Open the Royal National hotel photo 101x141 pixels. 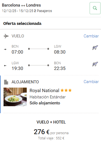(15, 97)
